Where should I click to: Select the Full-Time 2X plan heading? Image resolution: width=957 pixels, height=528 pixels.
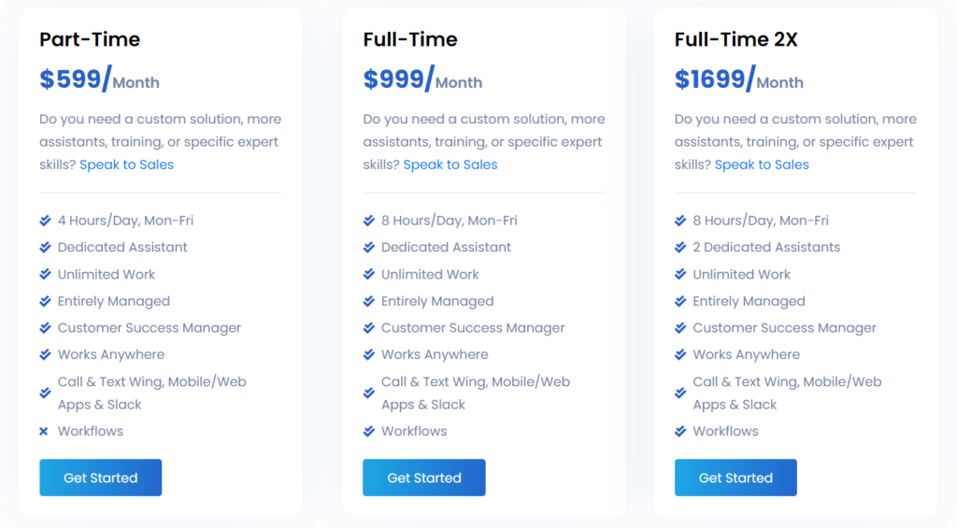[736, 39]
